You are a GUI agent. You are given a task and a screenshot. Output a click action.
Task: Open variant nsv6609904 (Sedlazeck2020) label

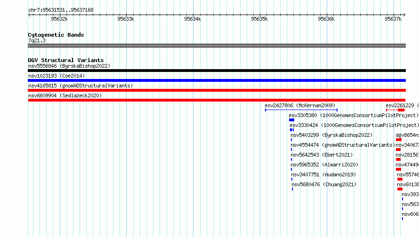pos(65,95)
